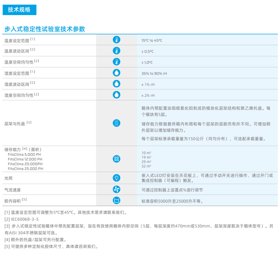
Task: Click water drop icon in 湿度空间均匀性 row
Action: tap(116, 95)
